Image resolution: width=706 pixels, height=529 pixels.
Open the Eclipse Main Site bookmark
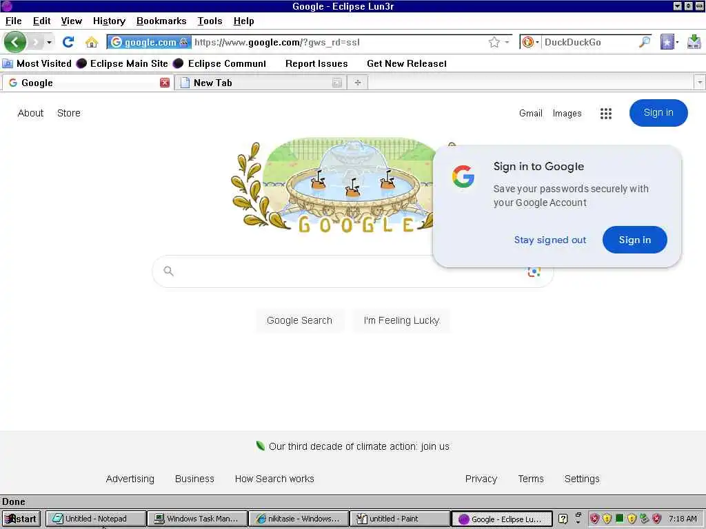tap(122, 63)
